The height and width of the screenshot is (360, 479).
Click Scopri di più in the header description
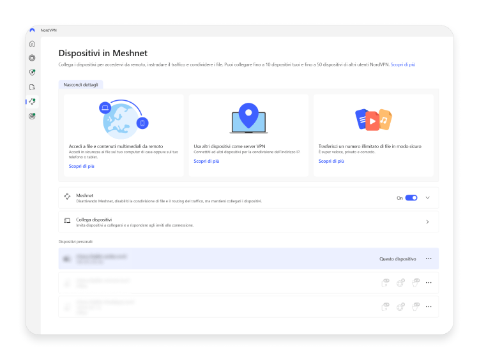pyautogui.click(x=403, y=64)
